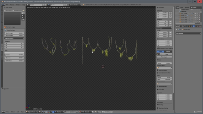Open the File menu
This screenshot has height=114, width=203.
click(x=7, y=5)
